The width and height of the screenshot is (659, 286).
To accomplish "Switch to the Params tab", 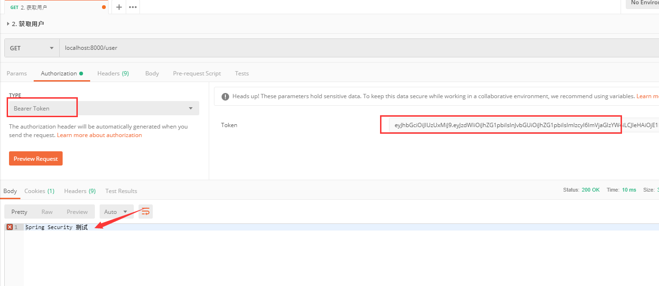I will coord(17,74).
